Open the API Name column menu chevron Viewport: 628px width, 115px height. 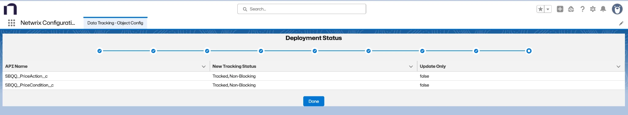pos(204,66)
